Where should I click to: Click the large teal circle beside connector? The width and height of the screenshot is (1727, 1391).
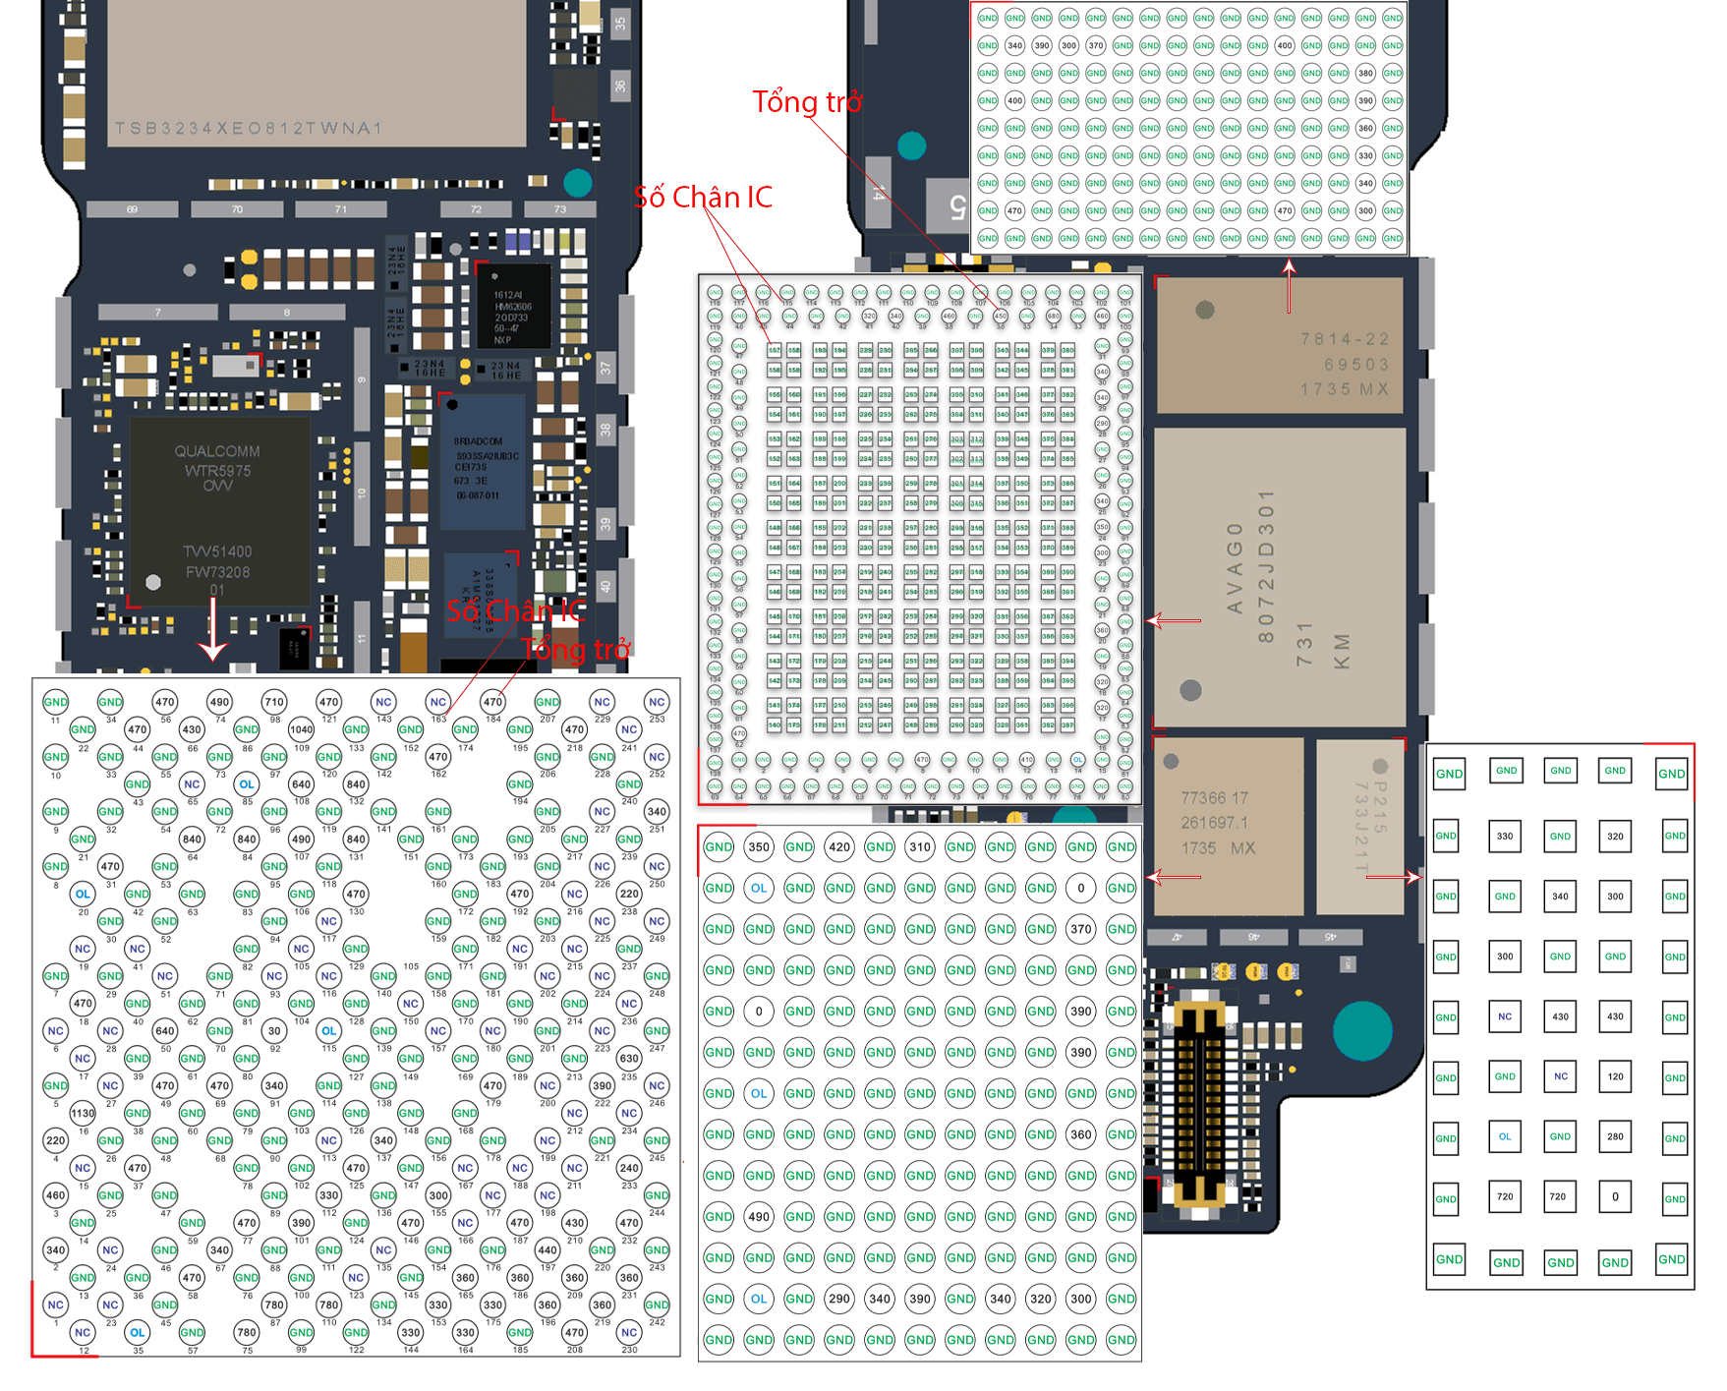coord(1362,1030)
